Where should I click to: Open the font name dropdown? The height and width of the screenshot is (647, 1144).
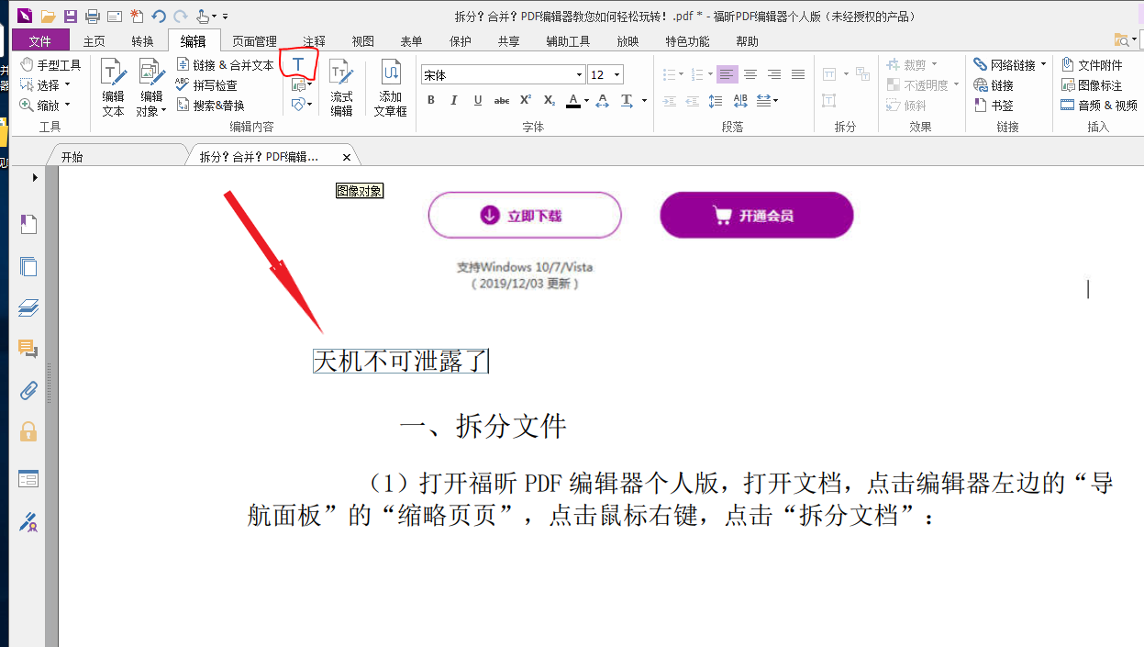[x=579, y=75]
